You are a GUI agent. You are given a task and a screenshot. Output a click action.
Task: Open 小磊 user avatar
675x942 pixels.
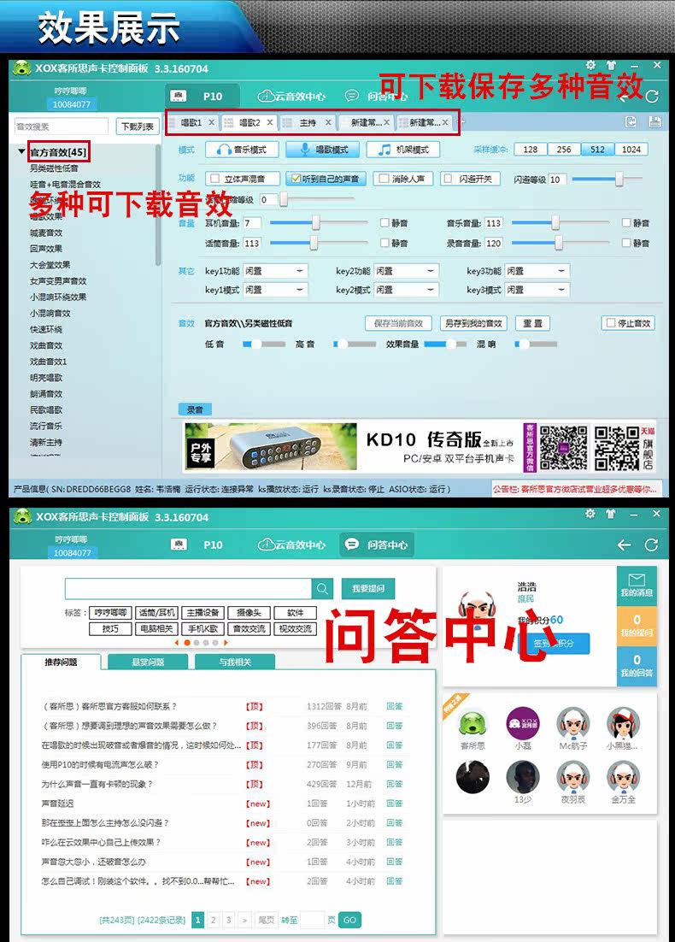[x=523, y=722]
